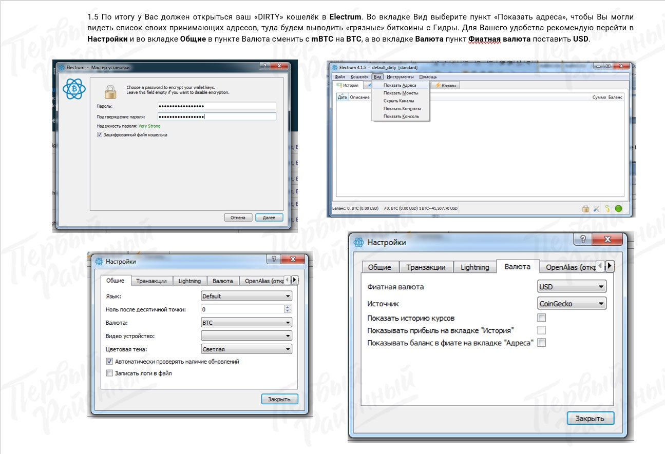This screenshot has width=665, height=454.
Task: Click the padlock password icon in Electrum status bar
Action: [585, 208]
